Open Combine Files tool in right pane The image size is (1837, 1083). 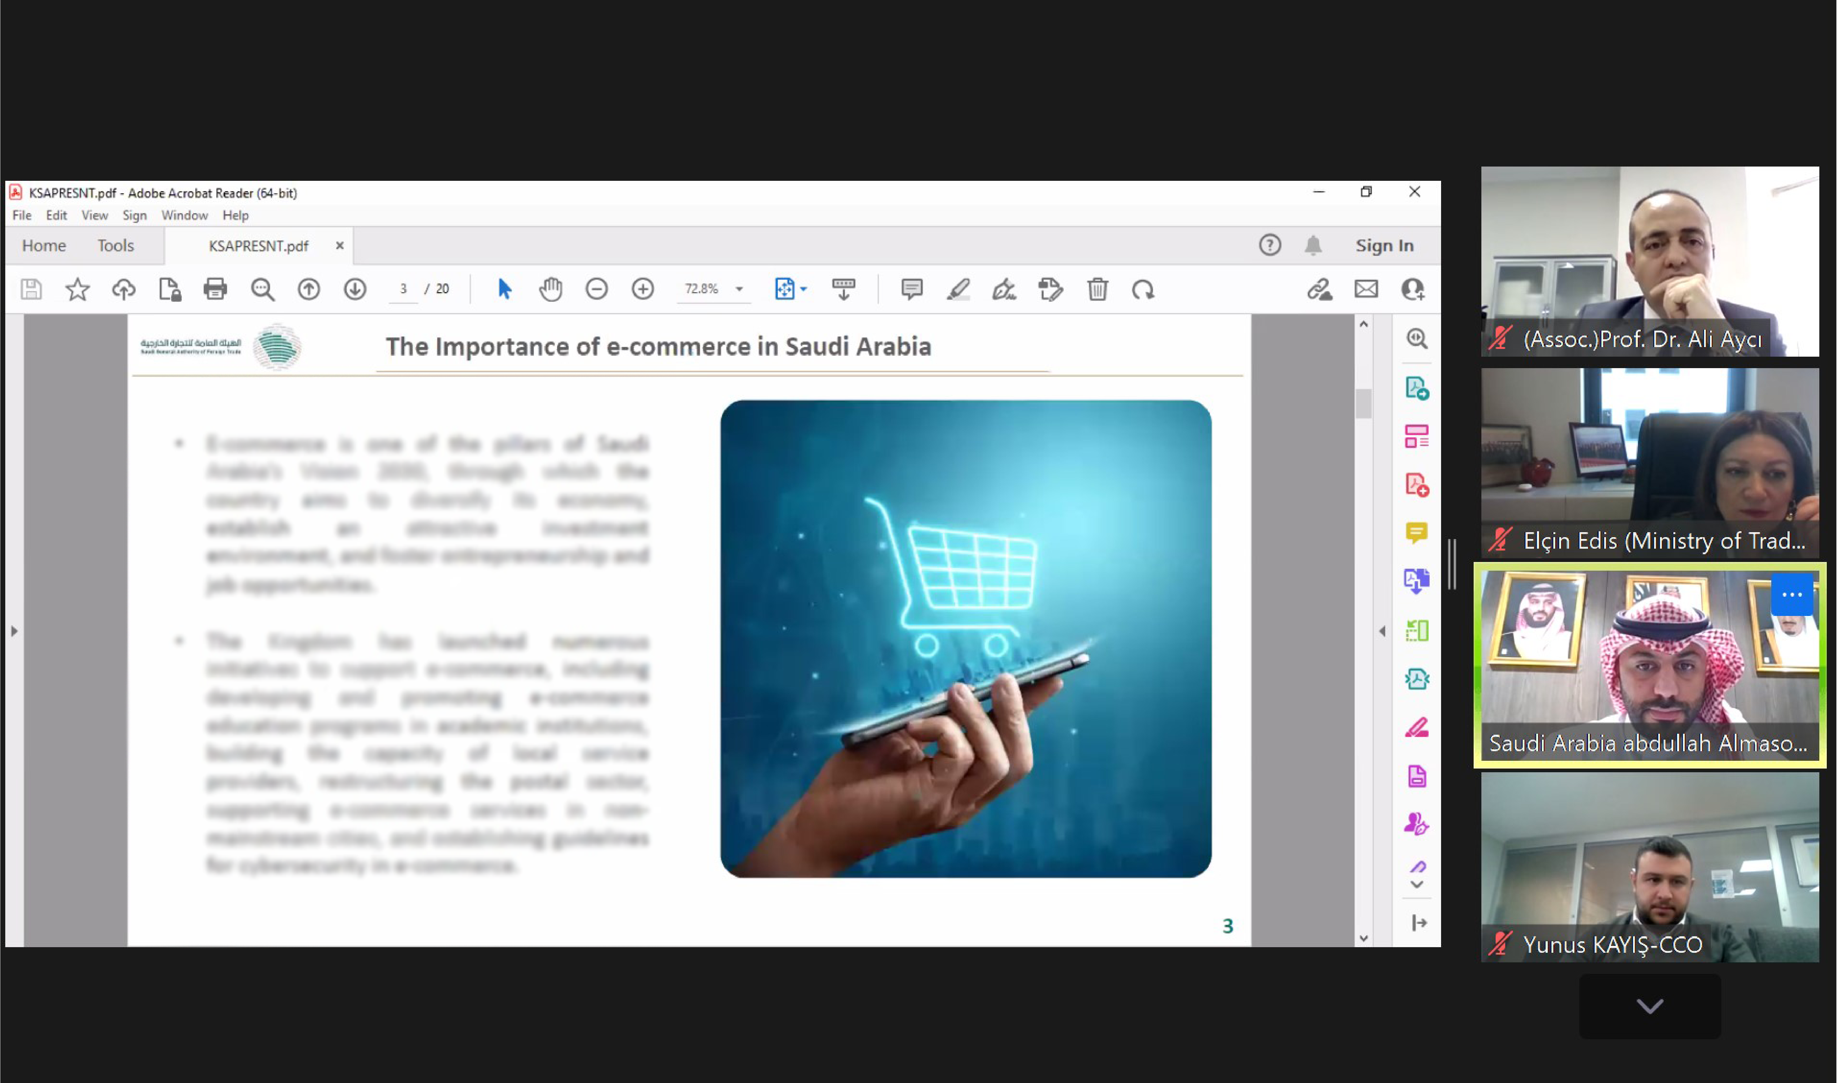tap(1417, 582)
